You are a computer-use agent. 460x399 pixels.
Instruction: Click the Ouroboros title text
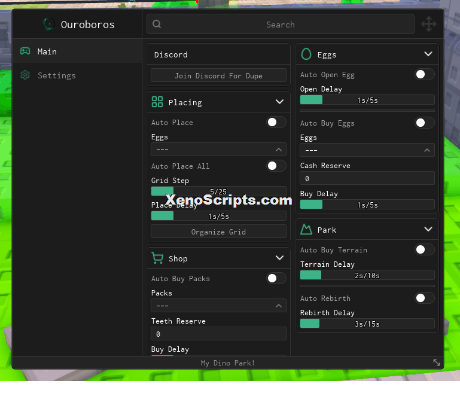88,25
